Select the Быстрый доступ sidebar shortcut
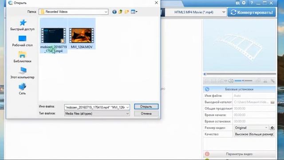 (23, 25)
